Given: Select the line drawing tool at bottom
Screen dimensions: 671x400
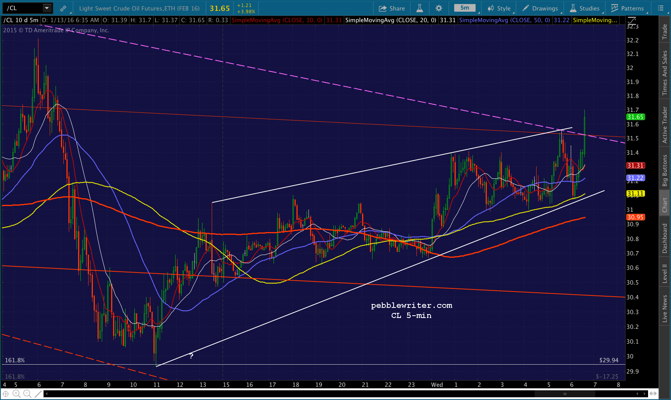Looking at the screenshot, I should coord(38,394).
